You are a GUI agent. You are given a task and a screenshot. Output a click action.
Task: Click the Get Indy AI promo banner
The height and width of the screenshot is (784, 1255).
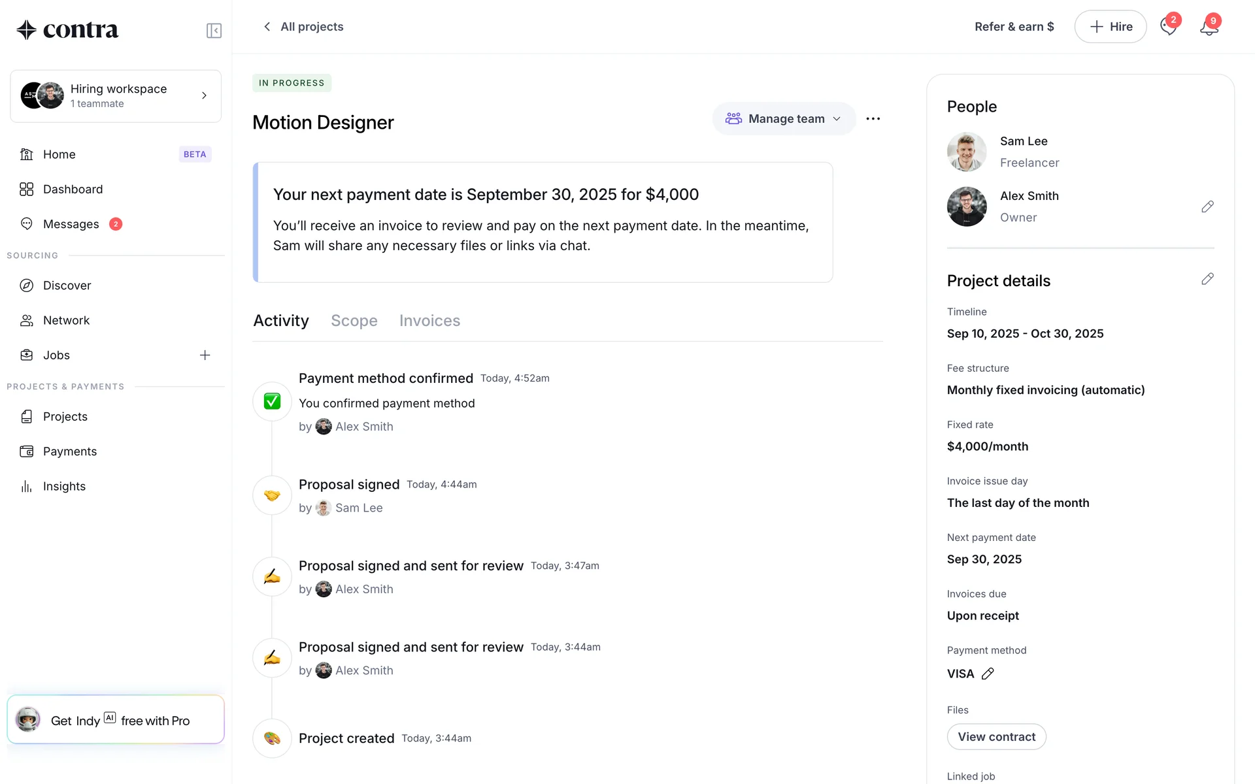click(116, 720)
